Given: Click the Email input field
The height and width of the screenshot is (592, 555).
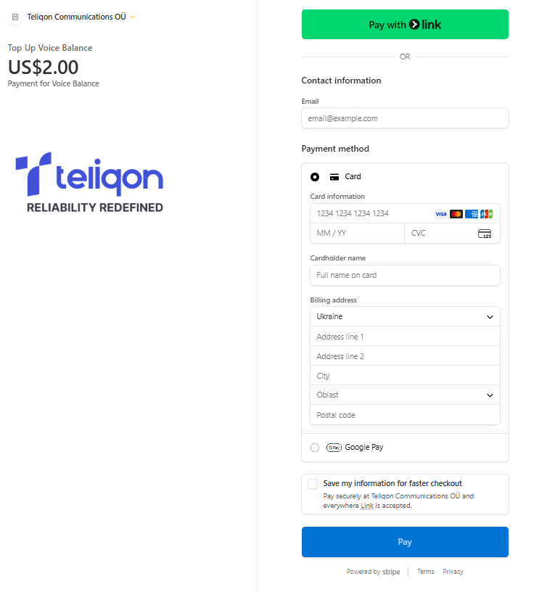Looking at the screenshot, I should click(x=405, y=118).
